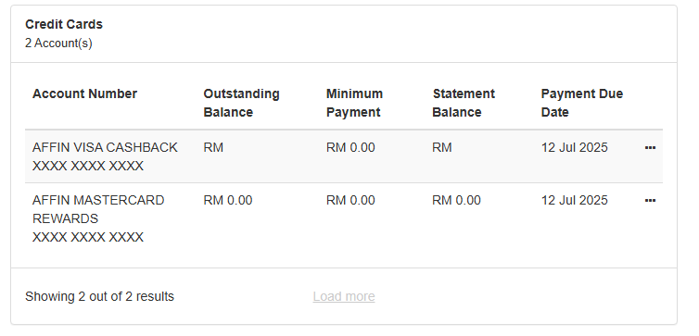Click the Minimum Payment column header
The width and height of the screenshot is (699, 336).
pyautogui.click(x=354, y=103)
